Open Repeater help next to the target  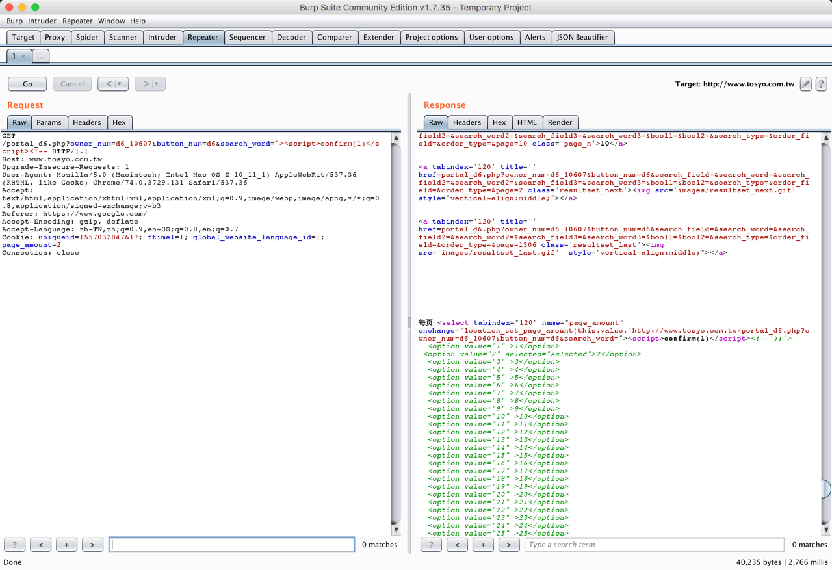(x=822, y=84)
